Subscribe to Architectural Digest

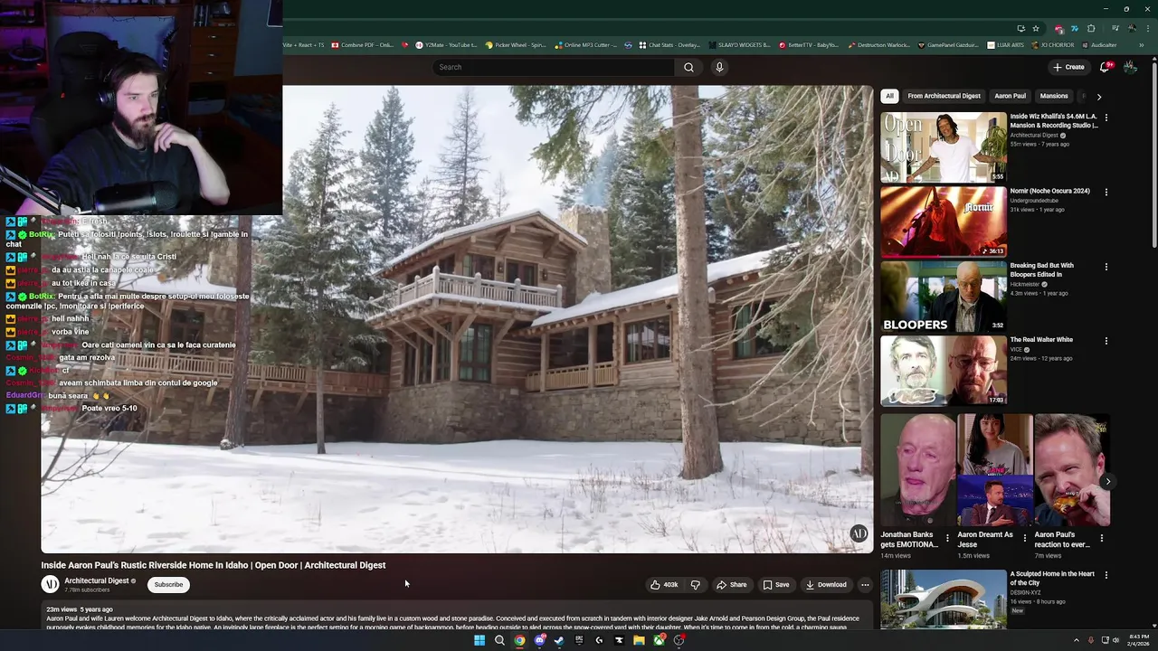pos(168,585)
